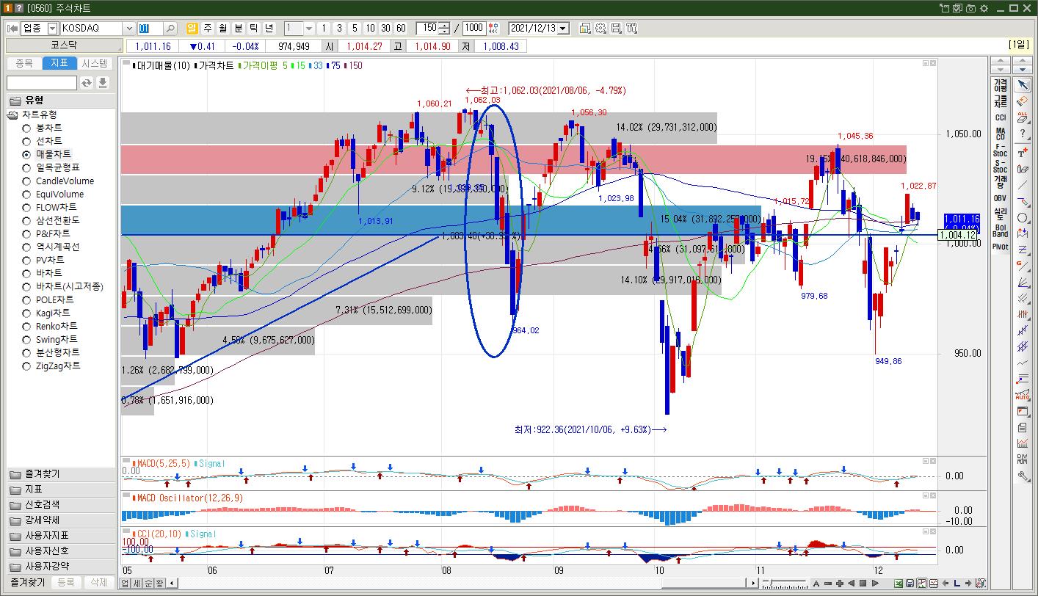The width and height of the screenshot is (1038, 596).
Task: Select the straight trend line tool
Action: 1022,185
